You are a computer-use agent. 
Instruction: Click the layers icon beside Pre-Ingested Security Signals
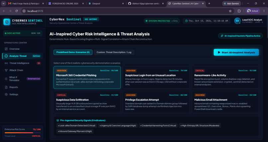tap(58, 120)
